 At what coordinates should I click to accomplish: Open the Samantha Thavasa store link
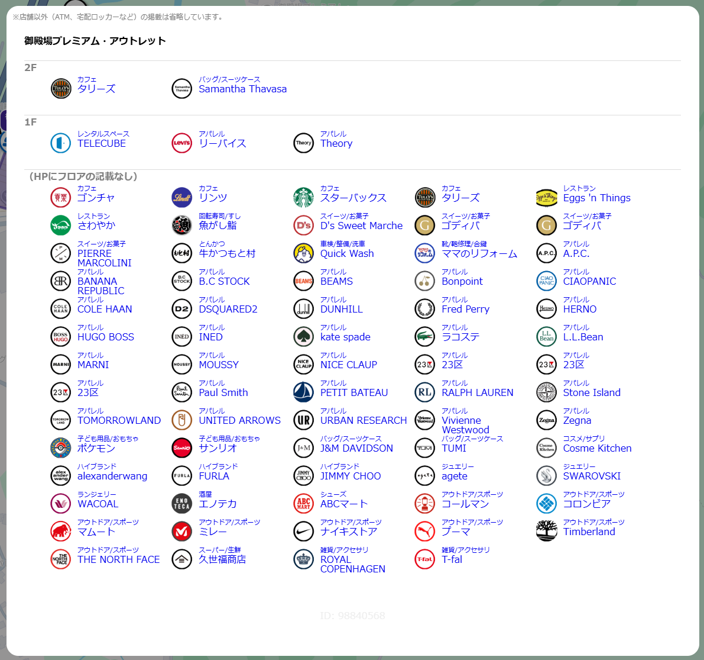pyautogui.click(x=242, y=89)
